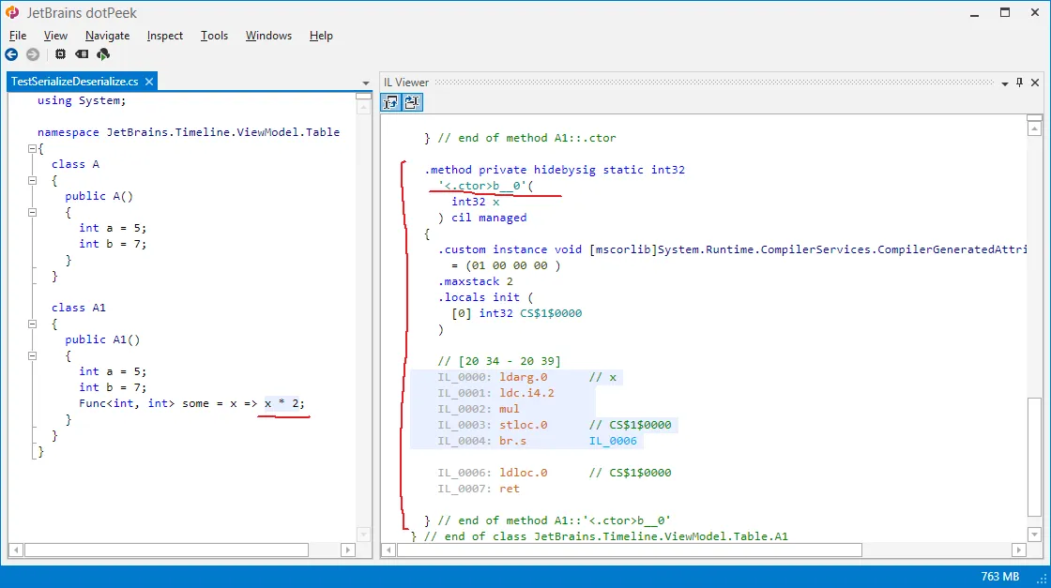This screenshot has width=1051, height=588.
Task: Click the grayed forward navigation arrow
Action: (32, 54)
